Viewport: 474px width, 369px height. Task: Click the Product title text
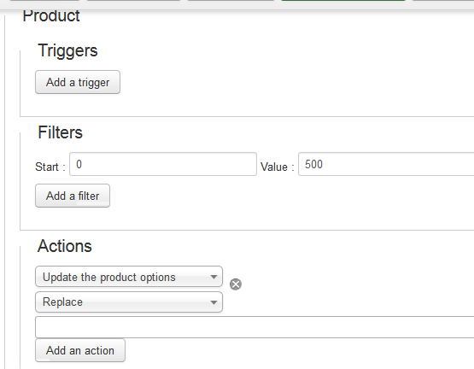tap(51, 15)
